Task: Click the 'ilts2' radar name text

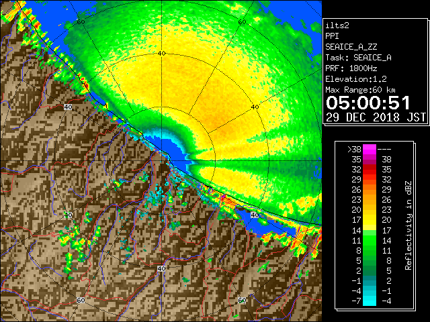Action: tap(337, 25)
